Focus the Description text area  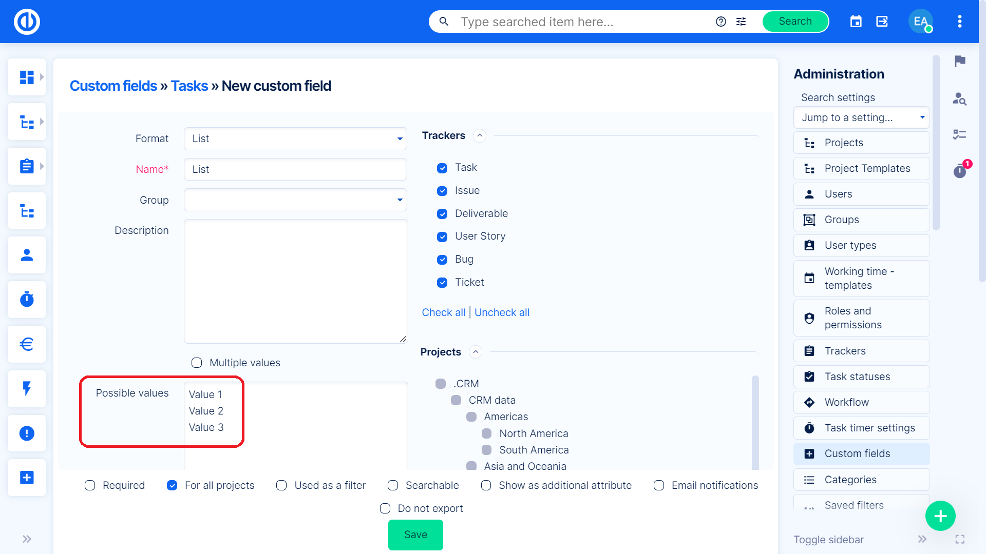296,282
